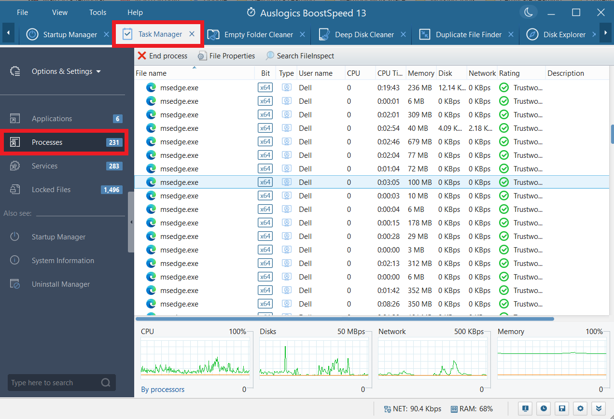Click the system info icon in status bar

(x=525, y=408)
